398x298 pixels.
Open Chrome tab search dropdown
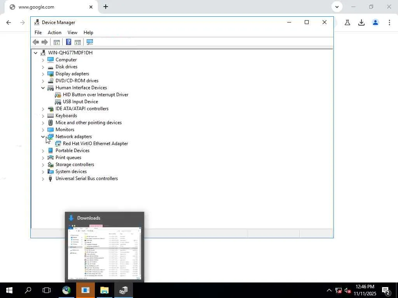coord(337,7)
